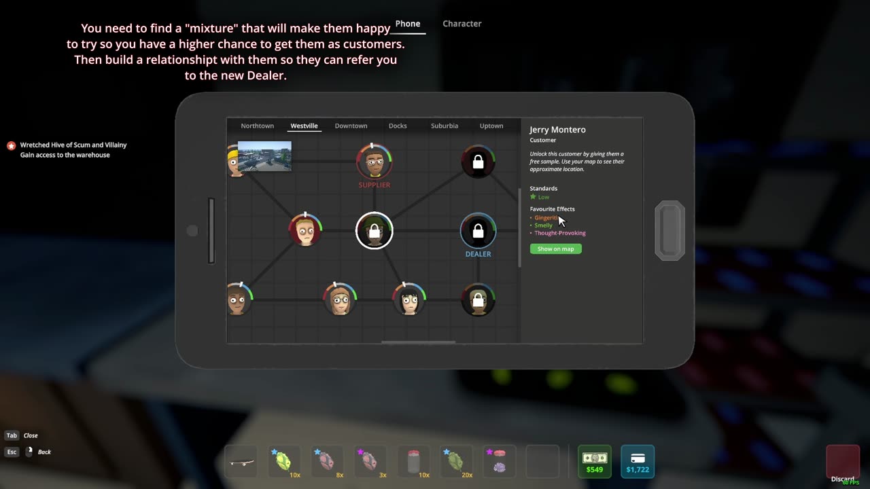Select the skateboard in the hotbar
This screenshot has height=489, width=870.
pos(241,462)
